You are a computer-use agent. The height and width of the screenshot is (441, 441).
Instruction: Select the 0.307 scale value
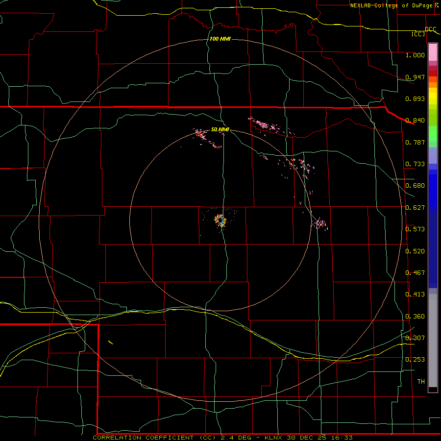[x=415, y=338]
